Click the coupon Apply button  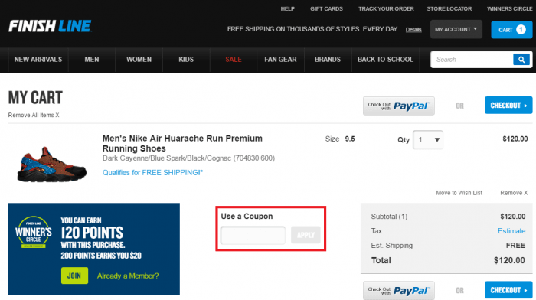pyautogui.click(x=306, y=235)
